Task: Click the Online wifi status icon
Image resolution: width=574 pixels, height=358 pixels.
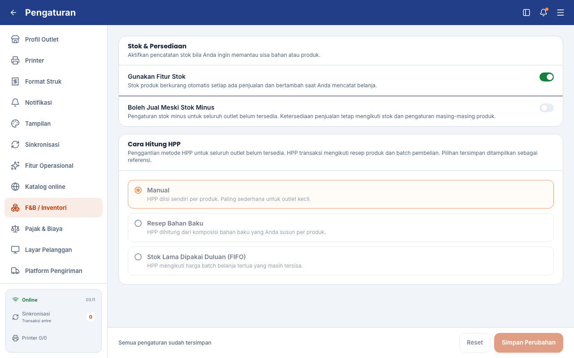Action: (15, 300)
